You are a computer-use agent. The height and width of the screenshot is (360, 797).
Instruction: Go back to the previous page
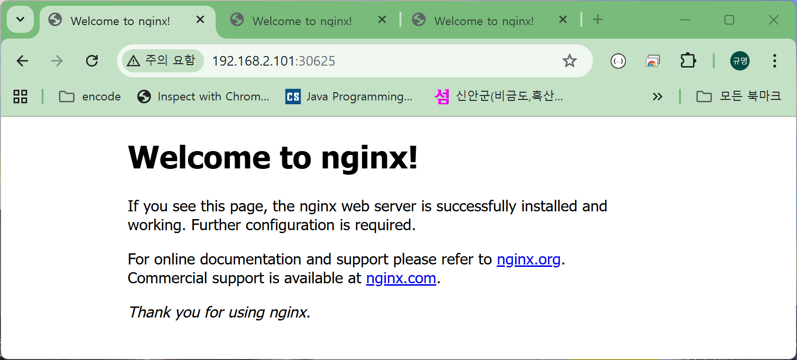coord(22,61)
